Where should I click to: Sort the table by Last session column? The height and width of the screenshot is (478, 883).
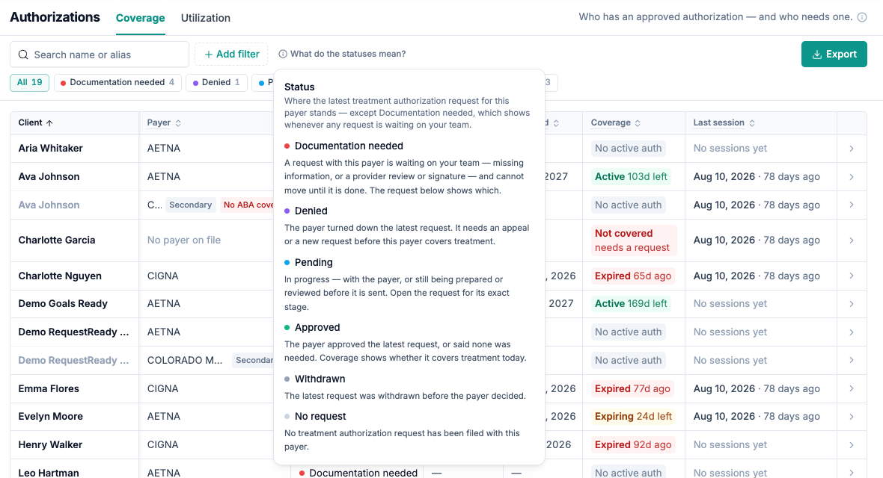724,122
